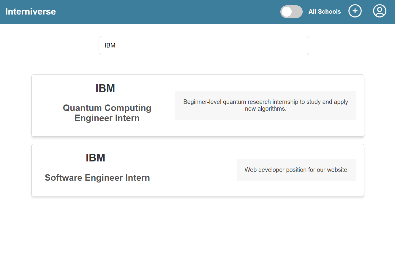
Task: Go home via the Interniverse logo
Action: [31, 12]
